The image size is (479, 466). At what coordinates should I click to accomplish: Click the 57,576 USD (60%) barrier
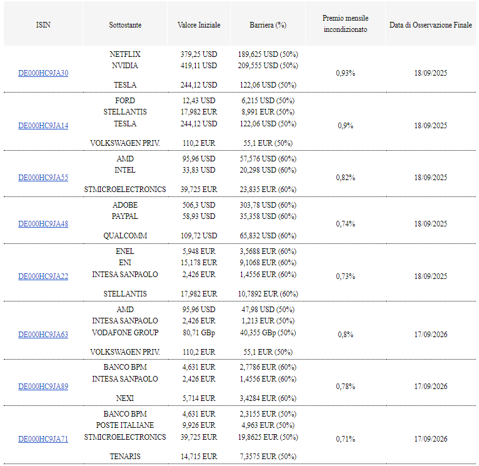268,159
